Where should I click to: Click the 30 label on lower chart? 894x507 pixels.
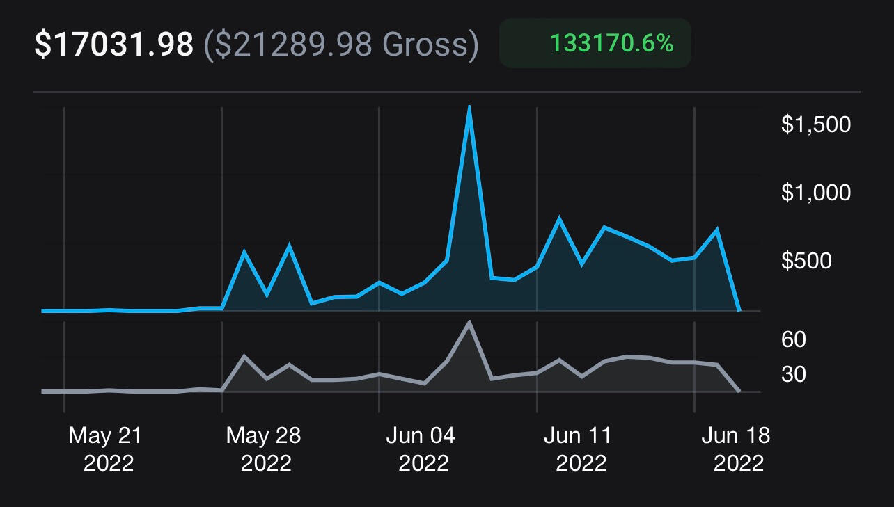coord(793,374)
